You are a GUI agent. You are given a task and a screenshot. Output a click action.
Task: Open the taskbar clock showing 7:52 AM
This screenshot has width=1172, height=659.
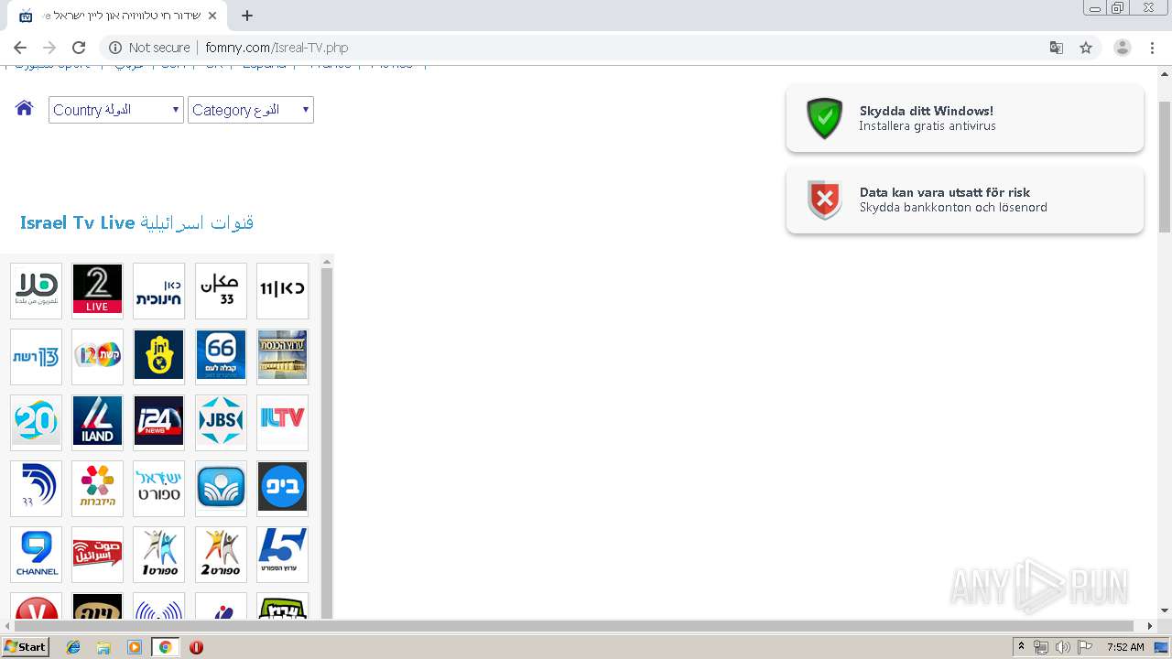(x=1125, y=647)
